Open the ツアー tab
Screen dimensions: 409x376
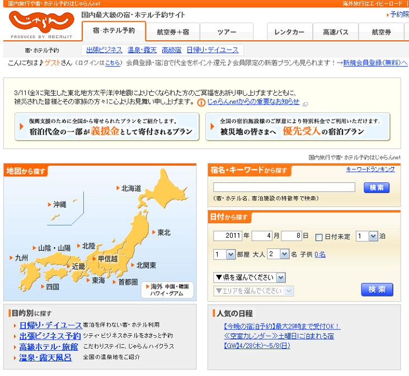tap(227, 32)
